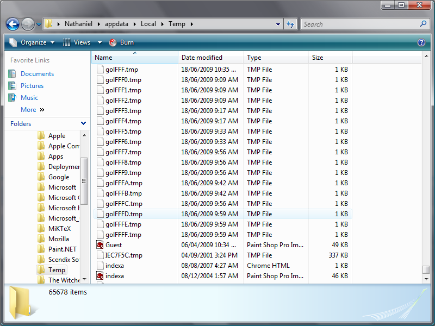Expand the arrow between Nathaniel and appdata
Viewport: 435px width, 326px height.
coord(99,24)
